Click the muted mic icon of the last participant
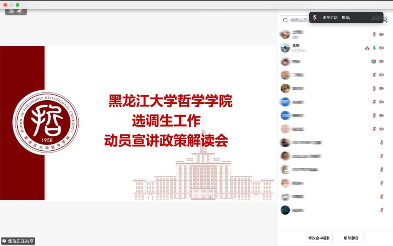 click(381, 210)
